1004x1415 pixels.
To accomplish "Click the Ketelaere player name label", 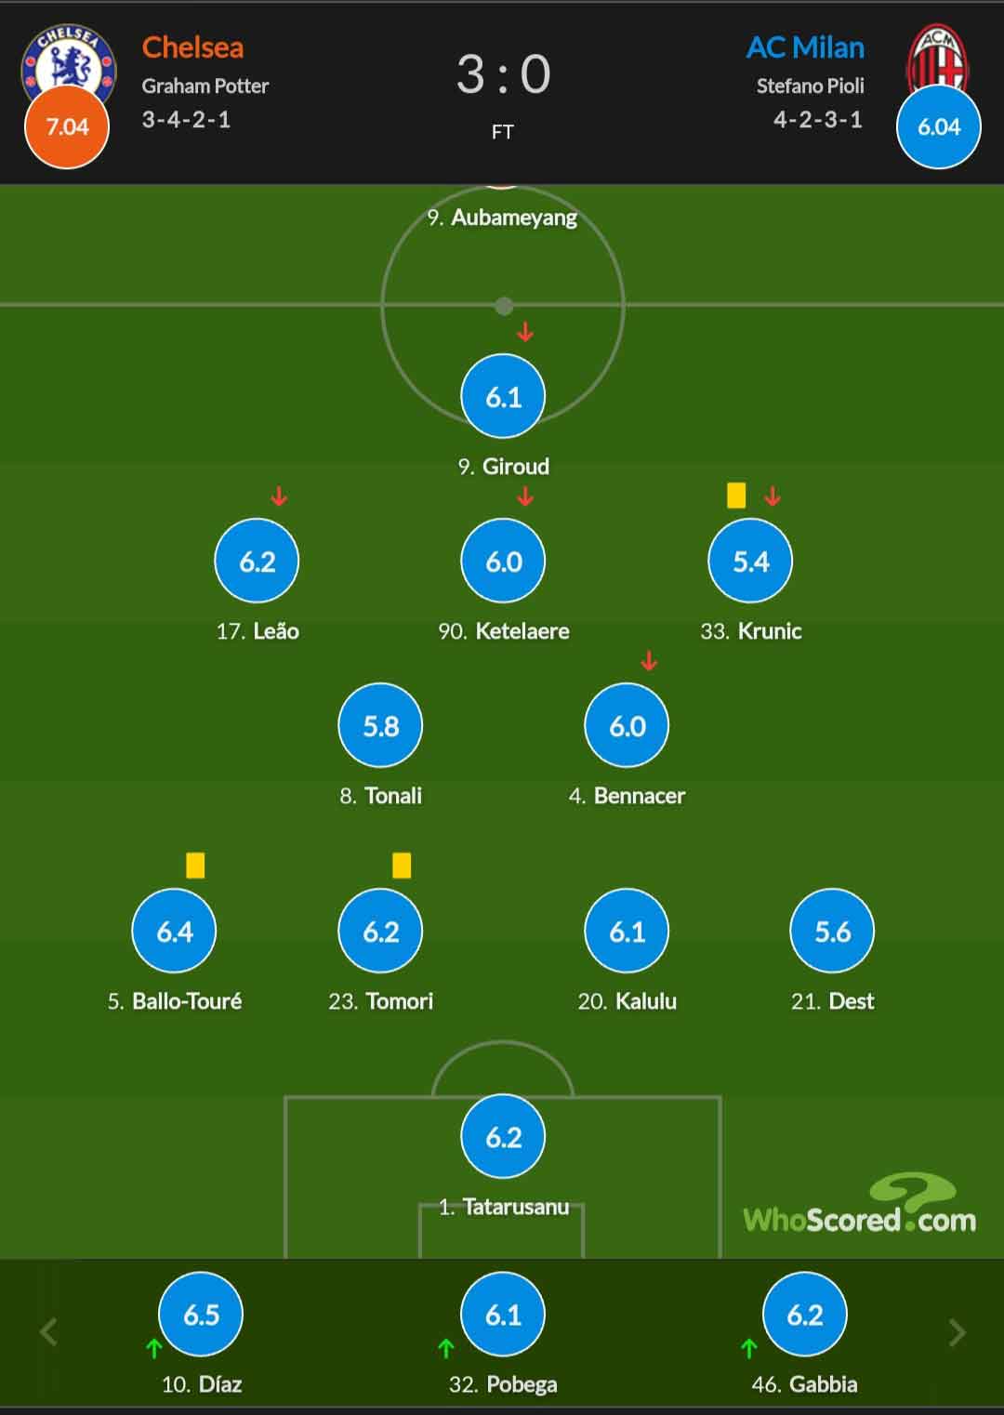I will click(x=522, y=631).
